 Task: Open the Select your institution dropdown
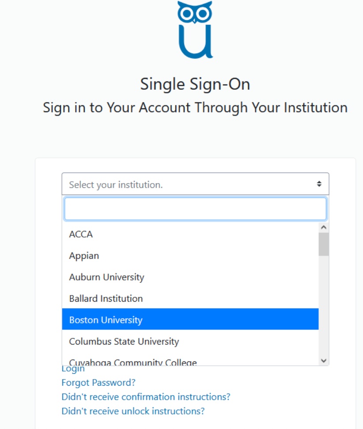click(x=190, y=184)
